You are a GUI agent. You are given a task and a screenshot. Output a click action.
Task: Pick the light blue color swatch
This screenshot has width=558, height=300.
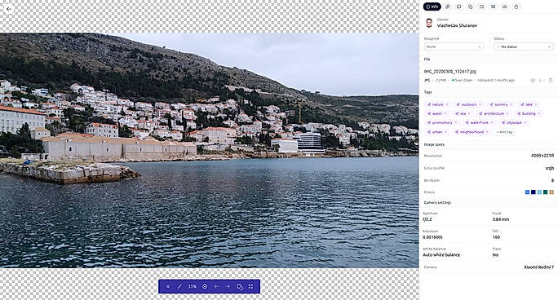click(x=539, y=192)
